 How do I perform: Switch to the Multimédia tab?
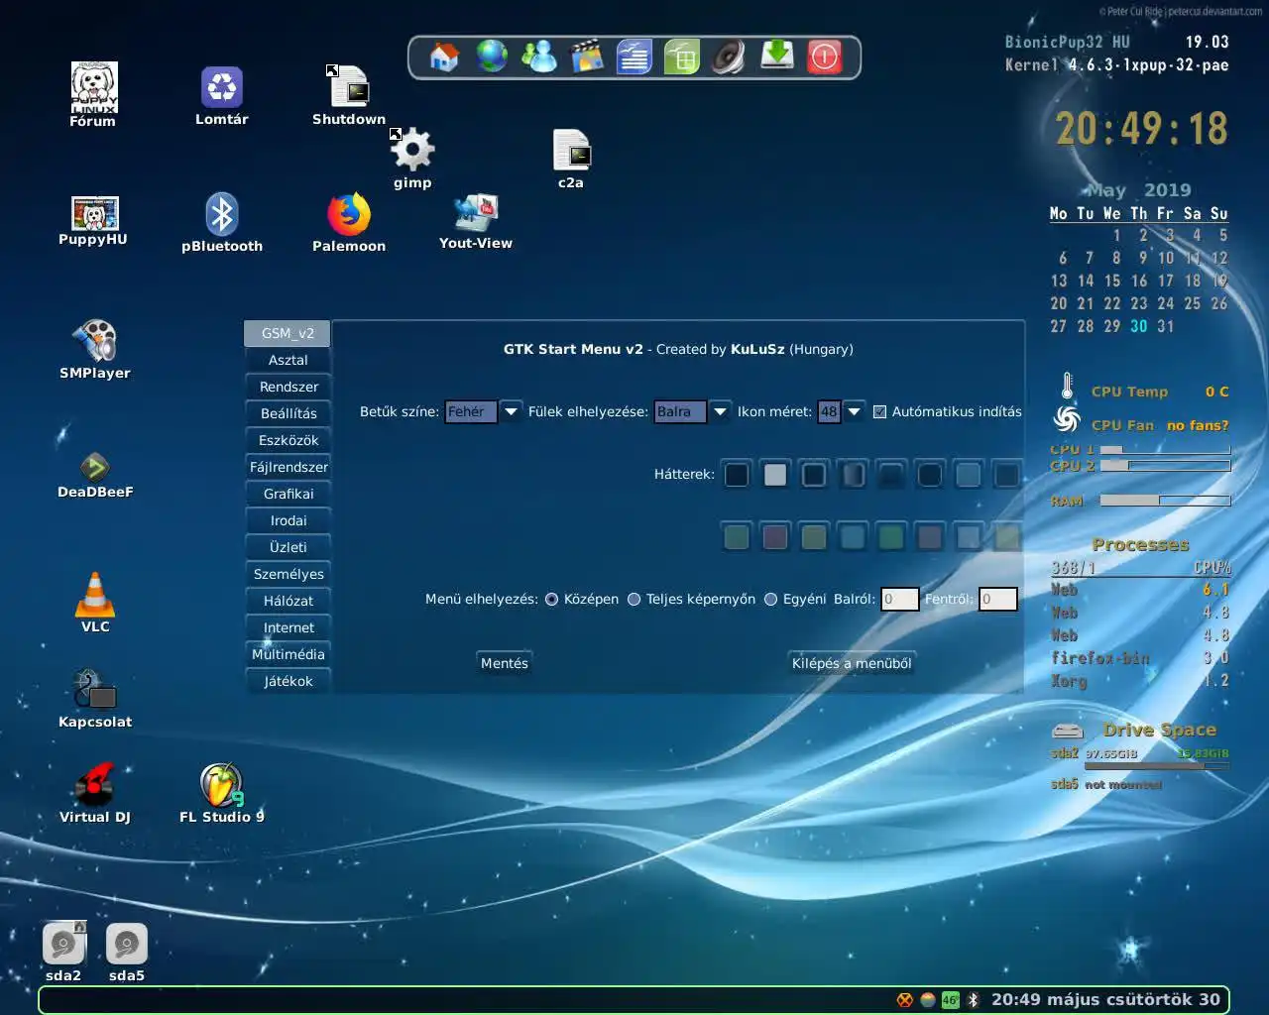point(288,654)
